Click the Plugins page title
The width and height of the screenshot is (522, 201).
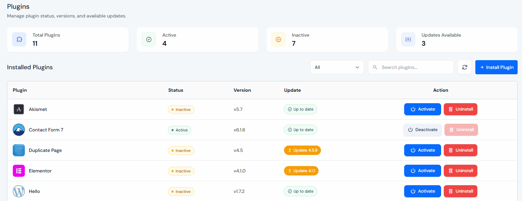tap(18, 6)
